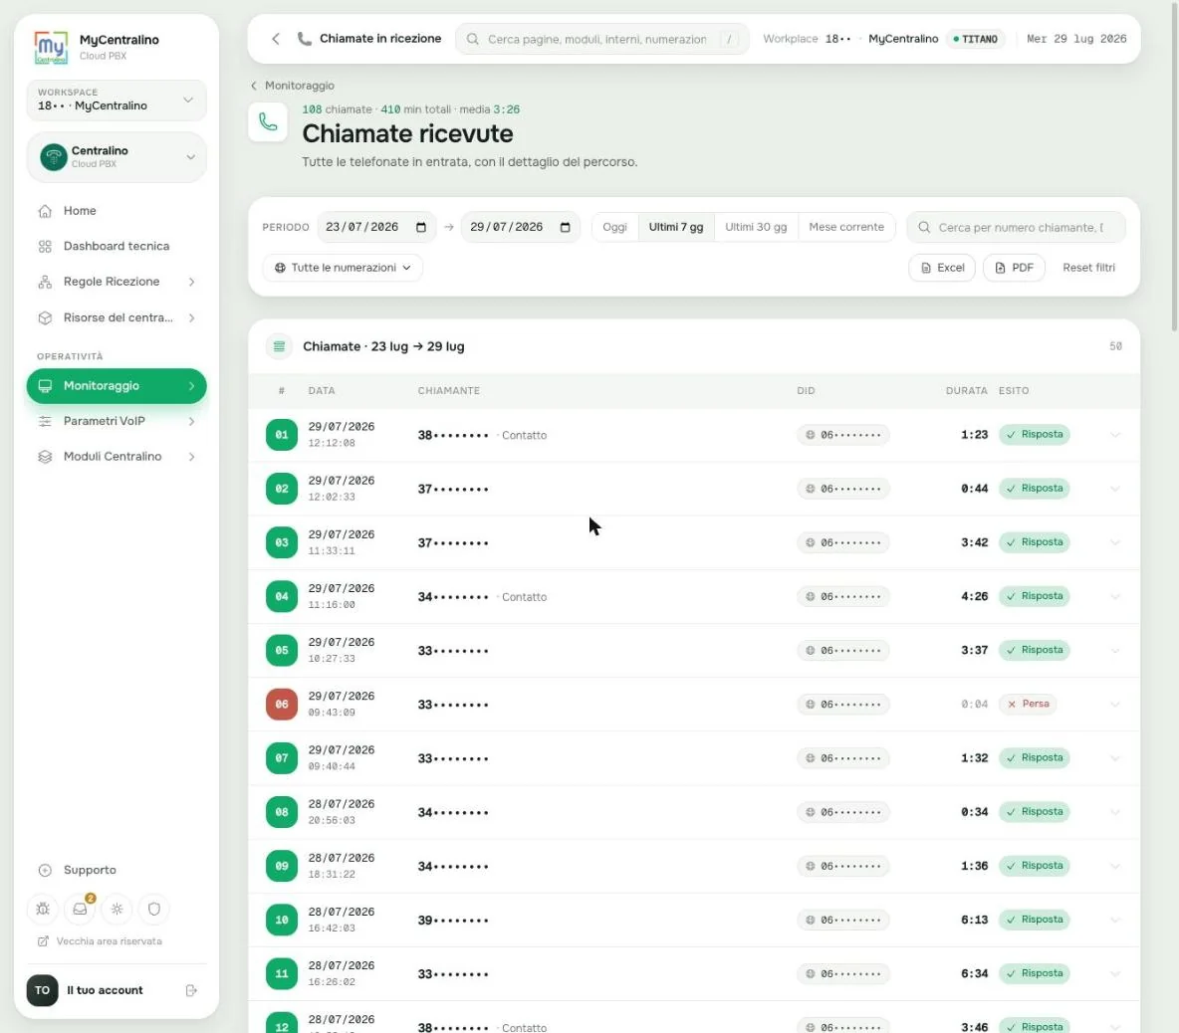This screenshot has height=1033, width=1179.
Task: Click the TO account avatar
Action: point(42,991)
